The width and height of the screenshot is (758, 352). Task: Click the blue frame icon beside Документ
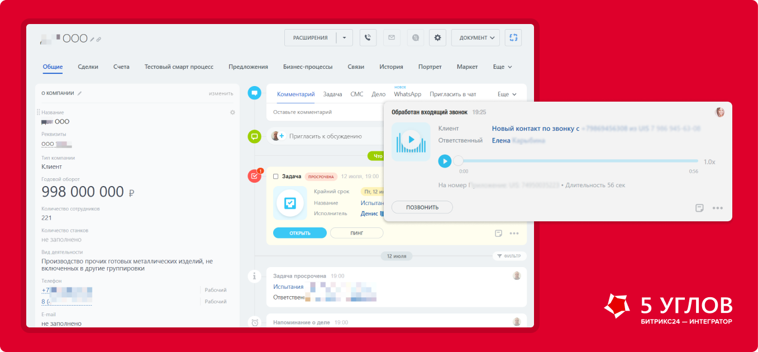513,38
